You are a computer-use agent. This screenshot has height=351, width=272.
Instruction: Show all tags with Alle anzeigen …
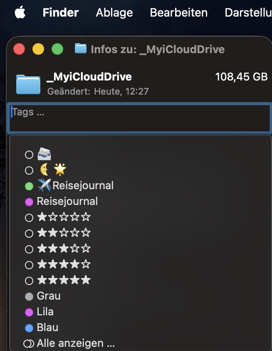(x=76, y=343)
